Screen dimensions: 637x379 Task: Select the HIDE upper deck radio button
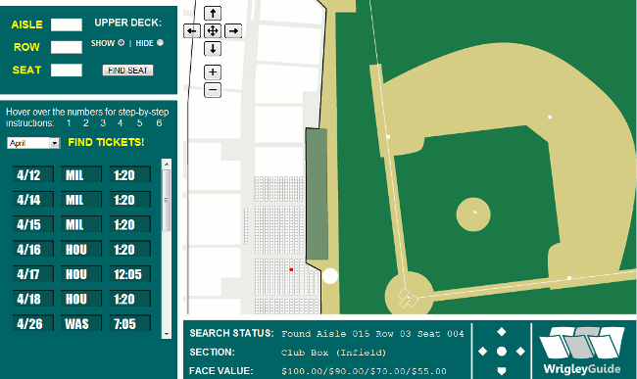click(160, 43)
